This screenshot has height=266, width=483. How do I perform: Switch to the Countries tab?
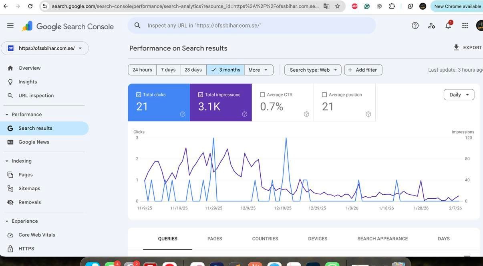coord(265,239)
